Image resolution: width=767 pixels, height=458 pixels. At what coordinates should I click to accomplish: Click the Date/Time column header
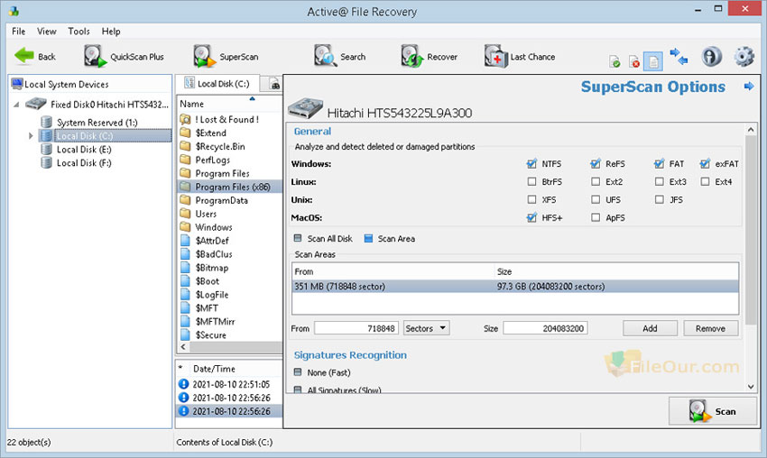point(214,369)
